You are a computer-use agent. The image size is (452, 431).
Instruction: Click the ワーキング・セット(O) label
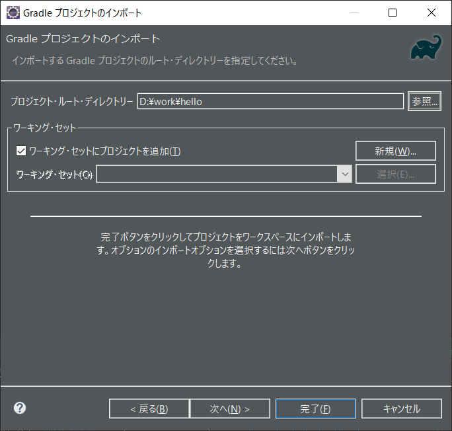tap(54, 175)
